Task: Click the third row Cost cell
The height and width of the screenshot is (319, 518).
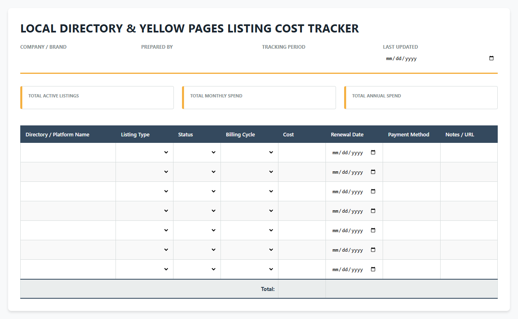Action: pos(302,192)
